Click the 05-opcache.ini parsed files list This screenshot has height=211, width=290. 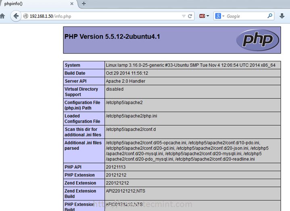click(192, 151)
